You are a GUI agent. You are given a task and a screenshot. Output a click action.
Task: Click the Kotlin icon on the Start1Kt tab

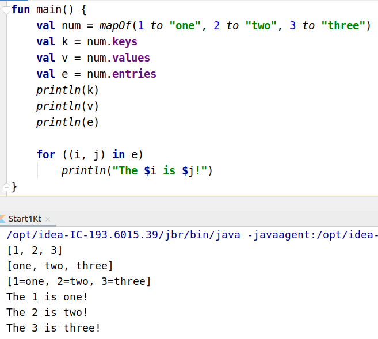pyautogui.click(x=3, y=219)
